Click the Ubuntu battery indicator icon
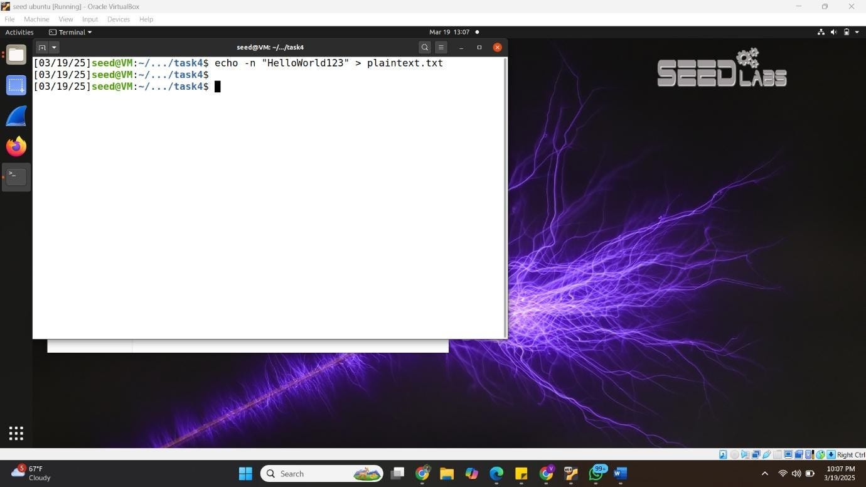Viewport: 866px width, 487px height. (847, 32)
